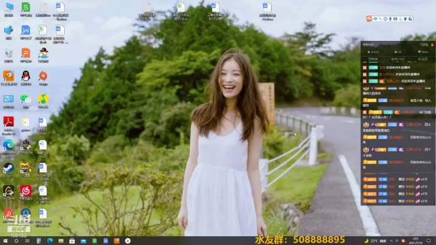436x245 pixels.
Task: Open Word document beside NetEase Cloud Music
Action: [42, 195]
